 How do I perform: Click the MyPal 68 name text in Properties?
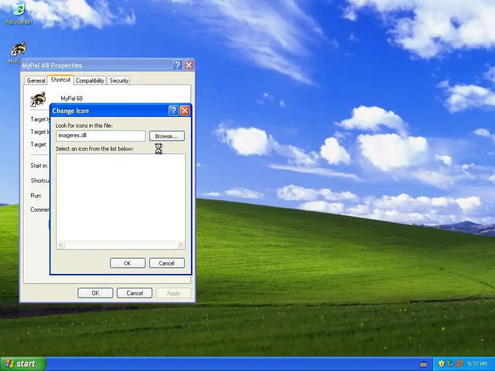(72, 99)
